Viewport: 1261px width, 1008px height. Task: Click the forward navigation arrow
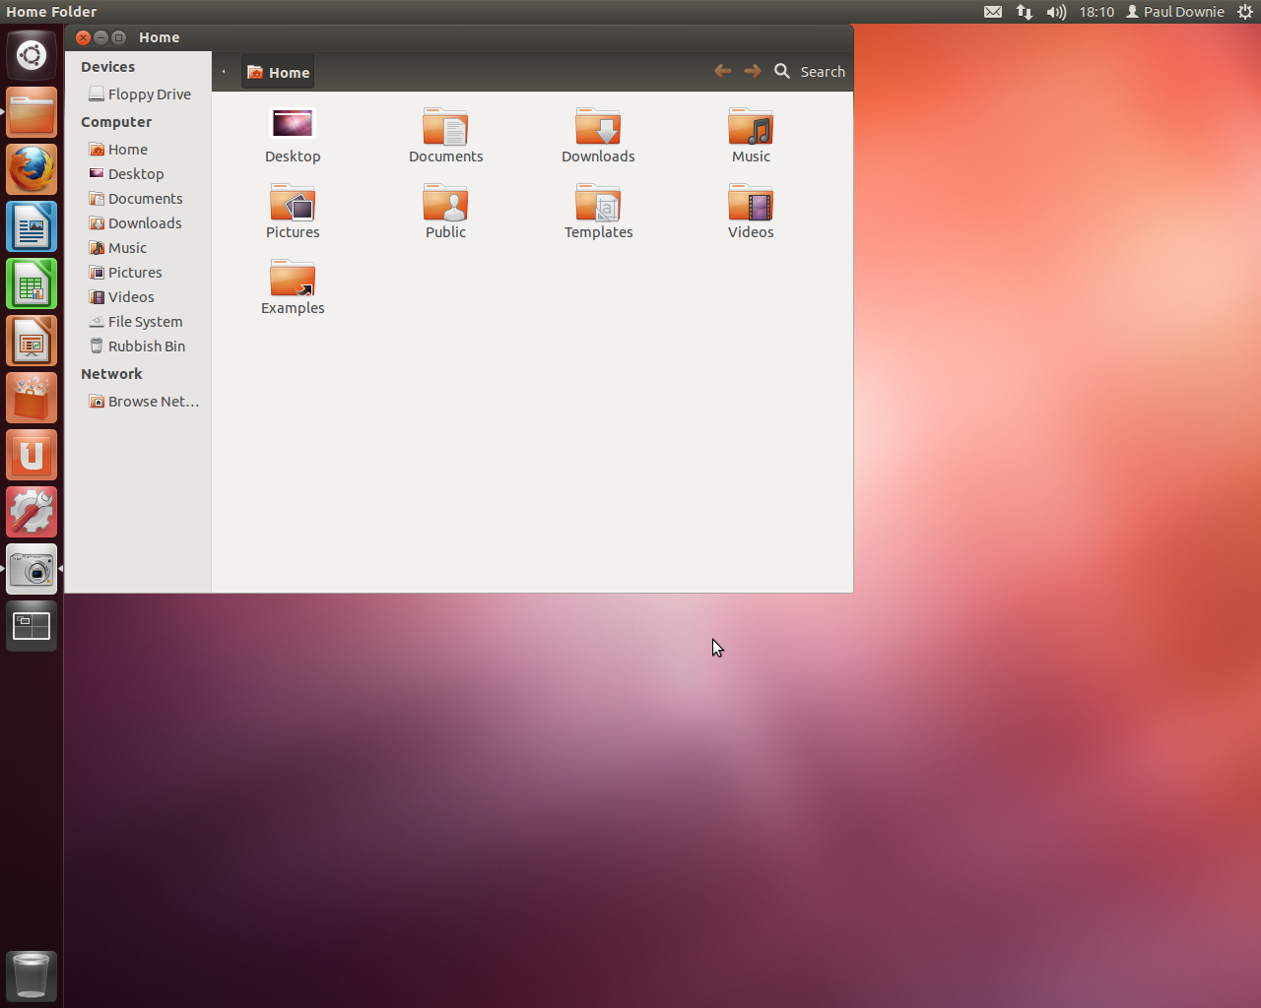[752, 70]
